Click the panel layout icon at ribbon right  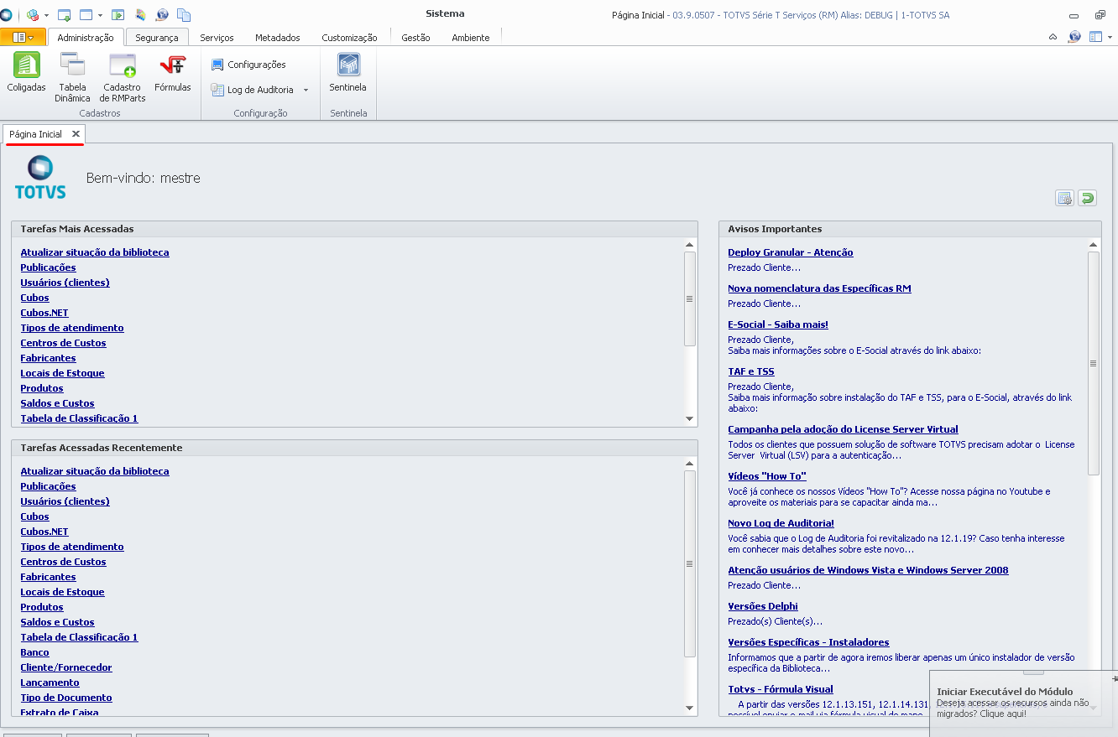click(x=1095, y=37)
